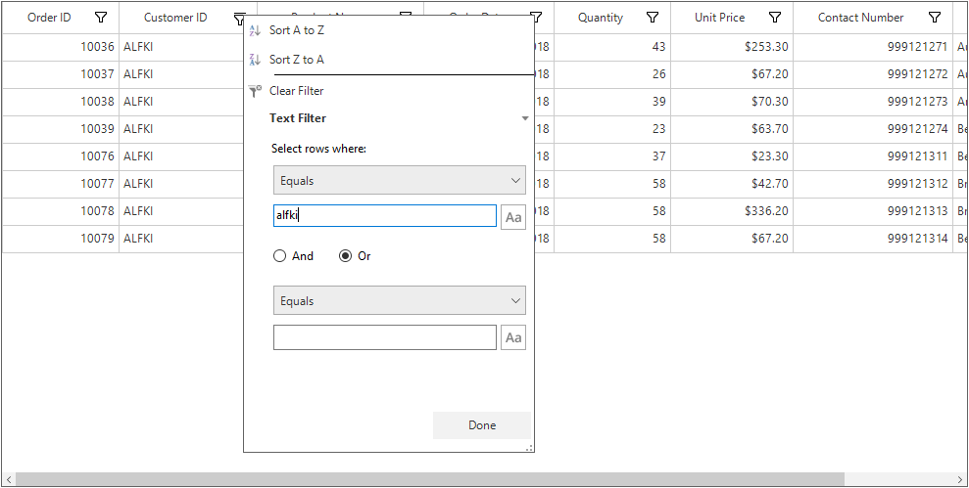The height and width of the screenshot is (488, 969).
Task: Click the quantity 43 cell
Action: click(x=612, y=47)
